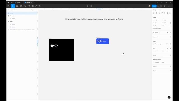Go to the Home icon

coord(8,2)
